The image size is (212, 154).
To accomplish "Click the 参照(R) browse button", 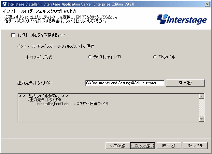I will (x=185, y=83).
